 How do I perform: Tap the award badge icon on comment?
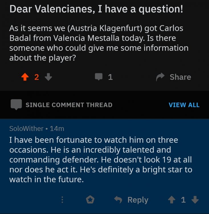coord(90,200)
